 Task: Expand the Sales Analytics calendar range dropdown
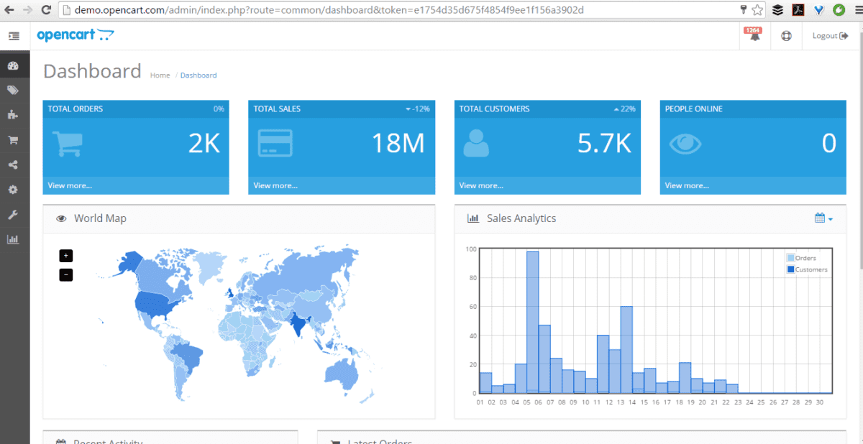(823, 218)
